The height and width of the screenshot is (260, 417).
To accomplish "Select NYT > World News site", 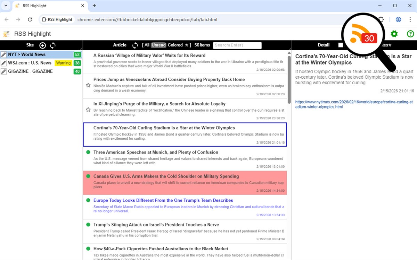I will pos(27,54).
